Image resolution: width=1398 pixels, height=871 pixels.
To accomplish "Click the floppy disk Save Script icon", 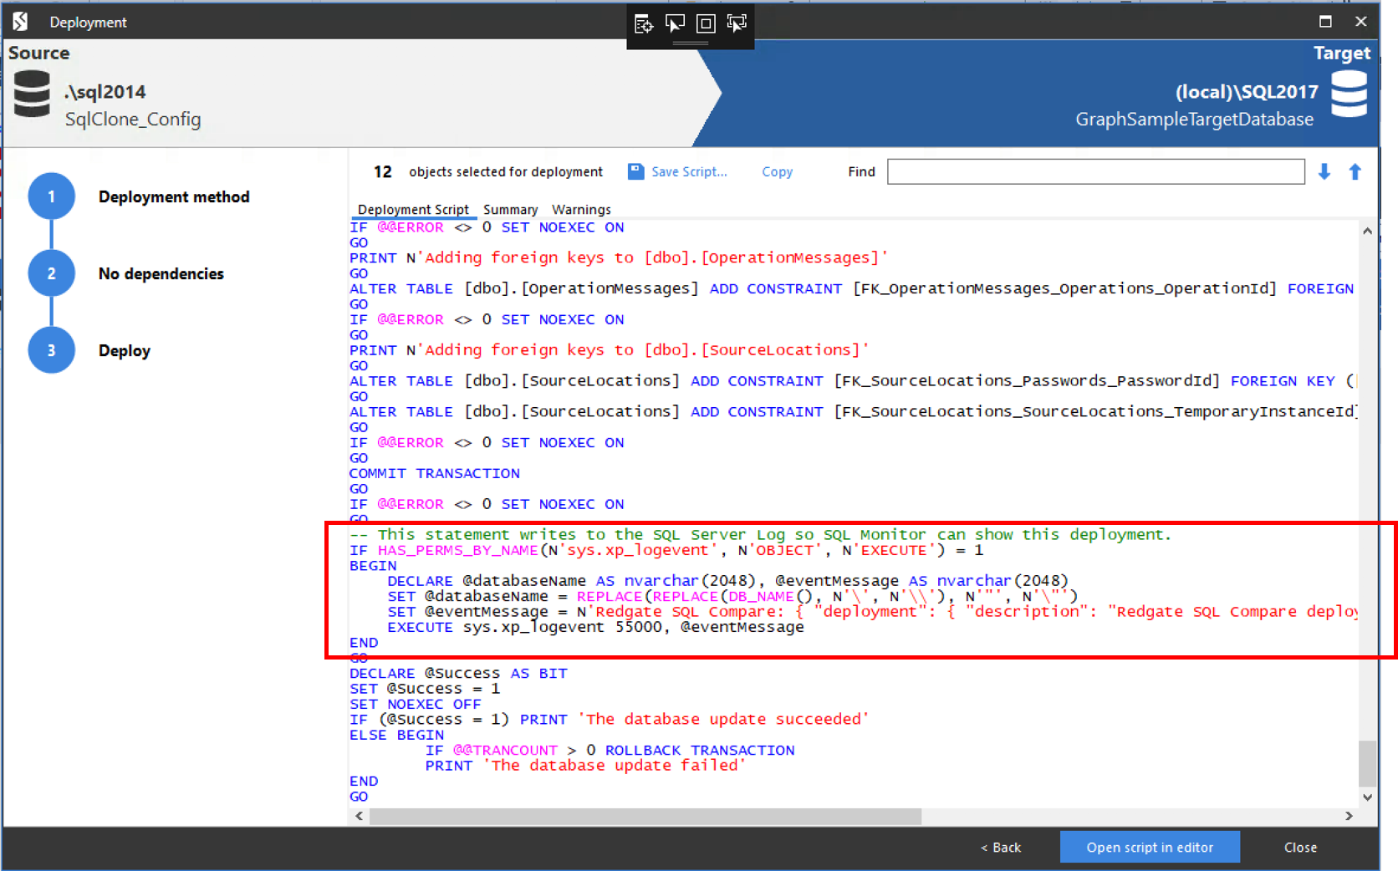I will point(636,171).
